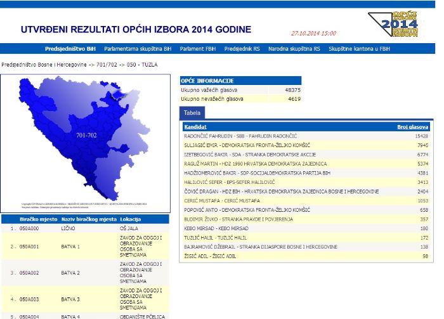This screenshot has width=444, height=319.
Task: Select row Hadžiomerović Bakir - SDP
Action: pyautogui.click(x=306, y=173)
